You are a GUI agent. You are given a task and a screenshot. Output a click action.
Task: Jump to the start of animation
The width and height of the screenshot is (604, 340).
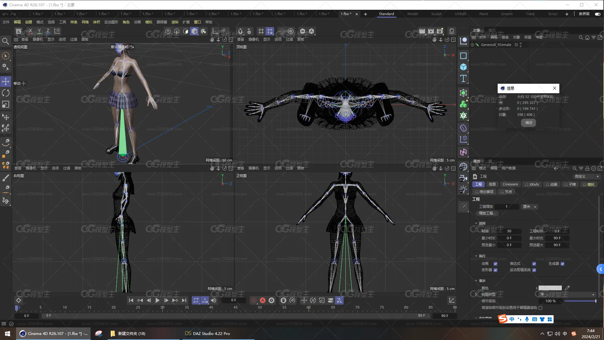131,300
